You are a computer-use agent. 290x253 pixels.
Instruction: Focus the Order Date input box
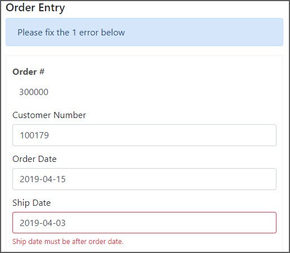point(144,179)
